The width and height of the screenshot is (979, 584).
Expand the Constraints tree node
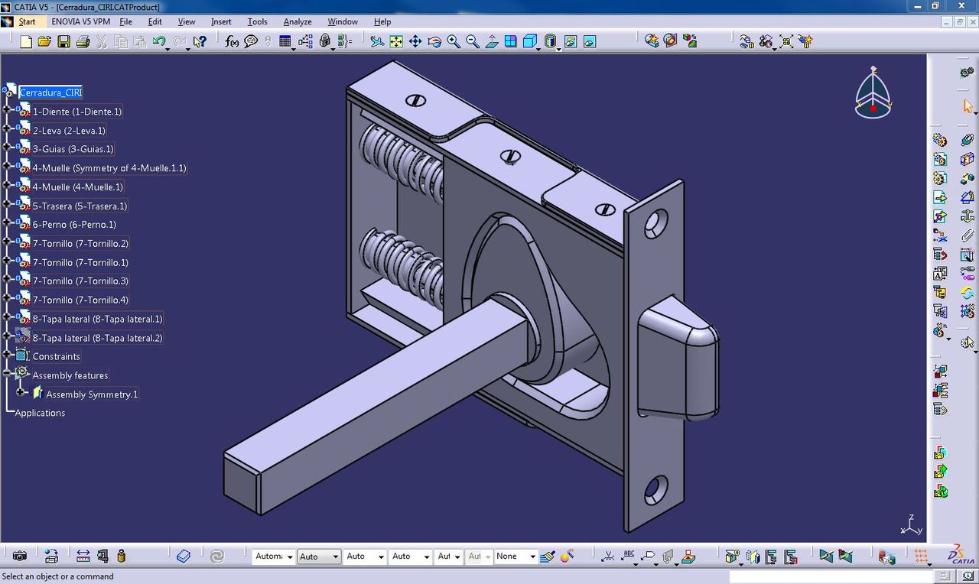coord(7,355)
